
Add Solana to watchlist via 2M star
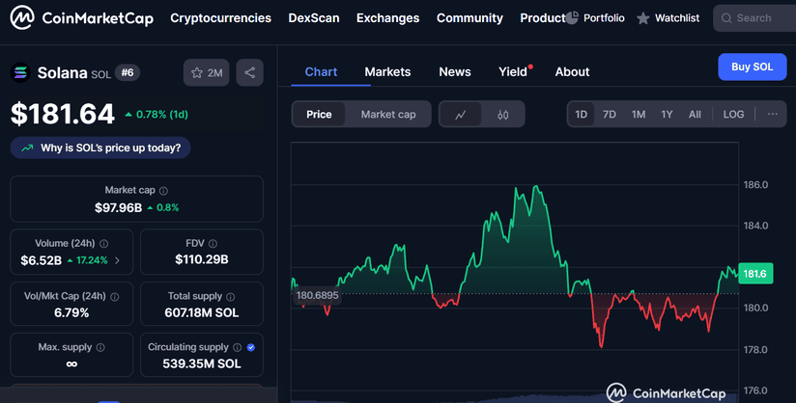coord(206,72)
